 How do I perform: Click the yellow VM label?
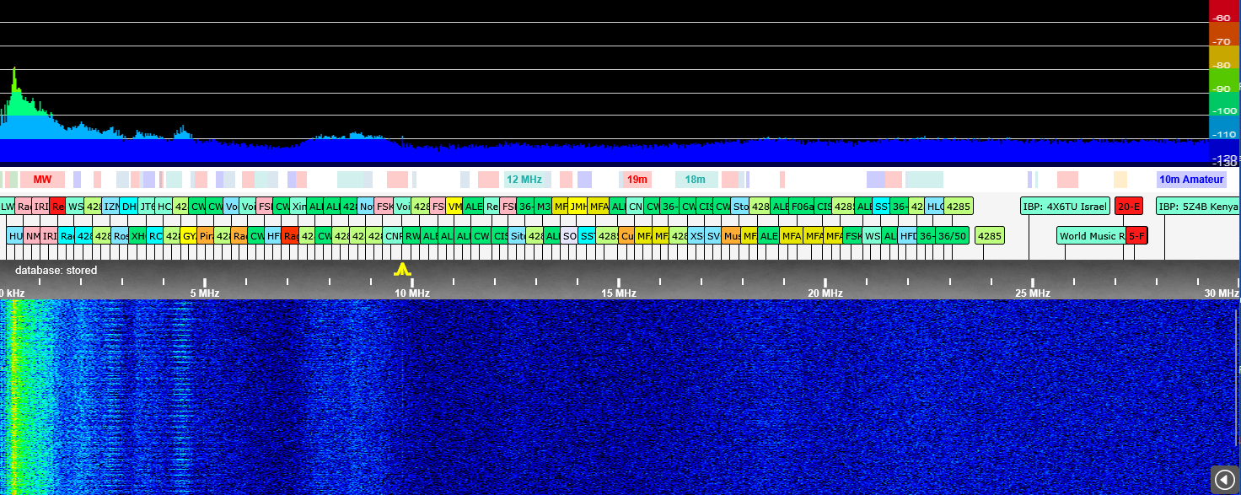pos(454,207)
